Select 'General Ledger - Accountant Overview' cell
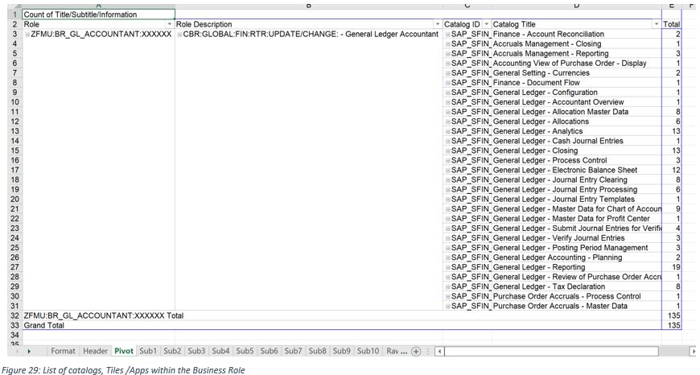 576,102
